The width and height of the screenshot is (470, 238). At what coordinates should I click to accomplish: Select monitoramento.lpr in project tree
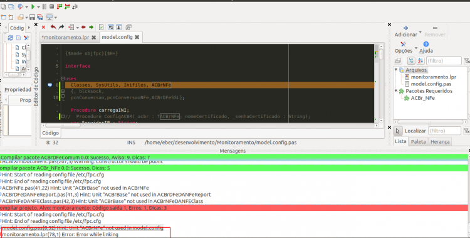[x=434, y=77]
